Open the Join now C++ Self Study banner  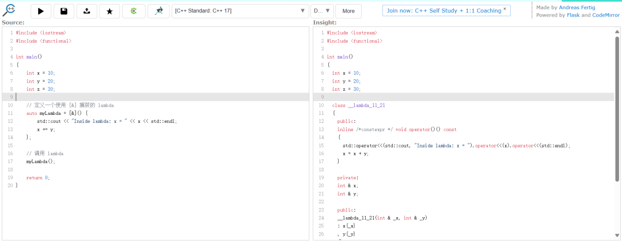[x=443, y=11]
